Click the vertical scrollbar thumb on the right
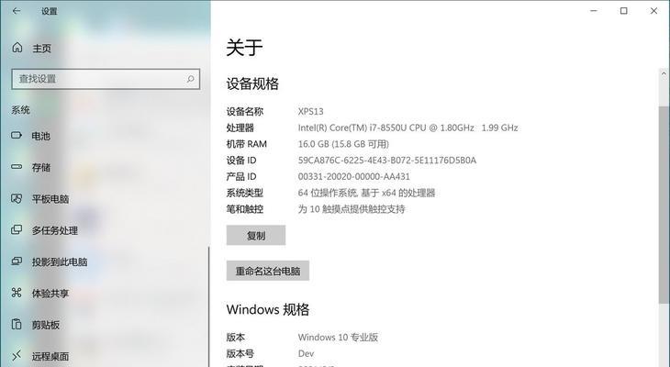 664,205
